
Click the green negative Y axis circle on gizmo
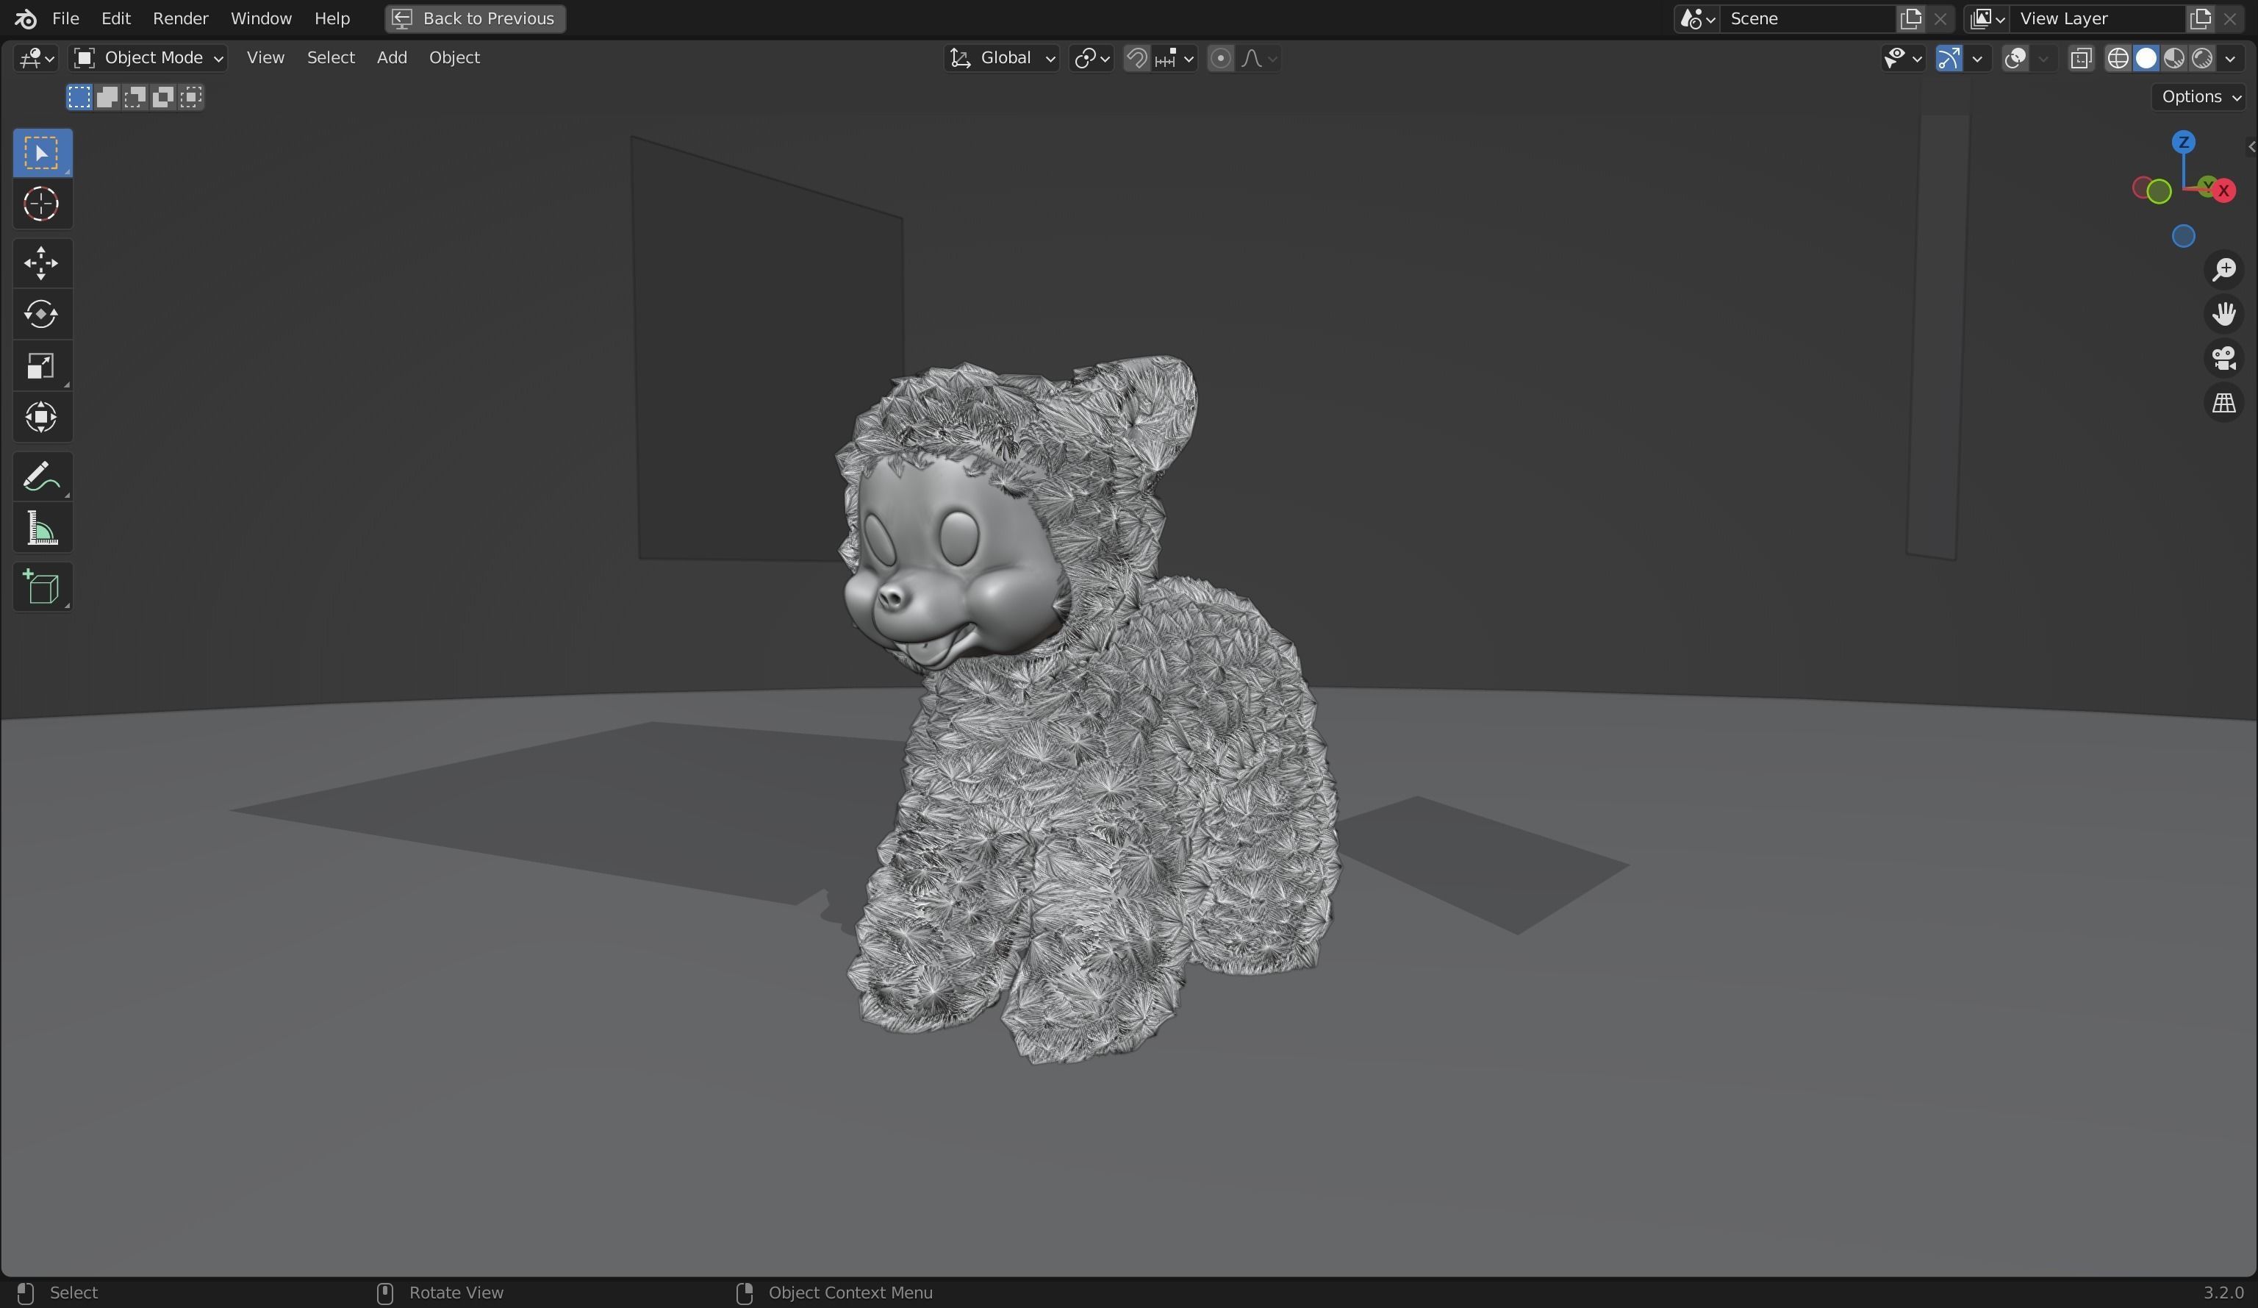(2159, 191)
